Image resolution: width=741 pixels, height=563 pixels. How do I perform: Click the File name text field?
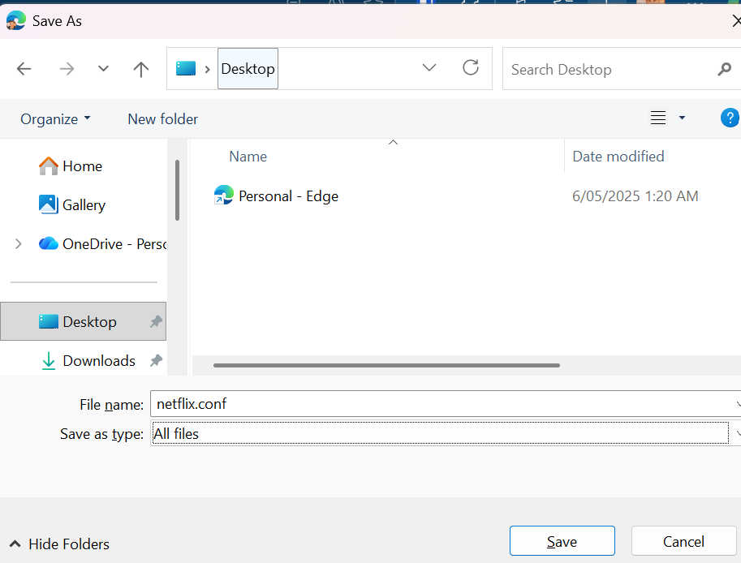pyautogui.click(x=438, y=404)
